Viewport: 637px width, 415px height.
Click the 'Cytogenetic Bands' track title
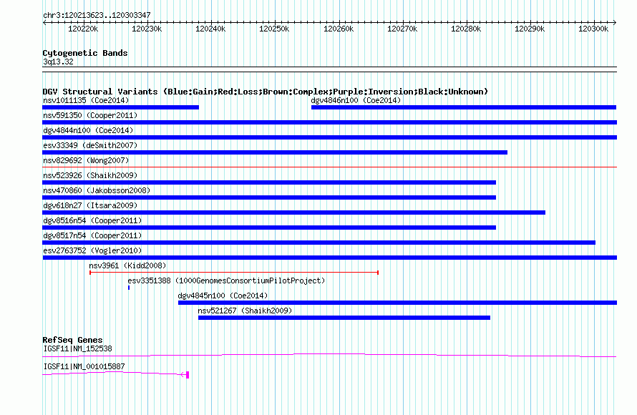85,53
